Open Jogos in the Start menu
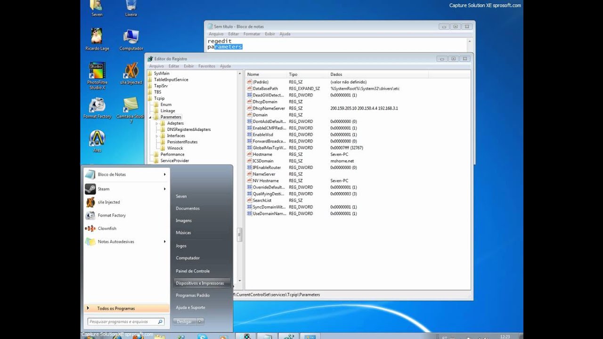This screenshot has height=339, width=603. click(181, 246)
